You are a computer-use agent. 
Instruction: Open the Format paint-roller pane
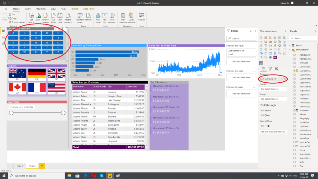[270, 69]
